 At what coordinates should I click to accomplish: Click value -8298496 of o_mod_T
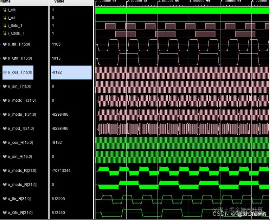(60, 129)
